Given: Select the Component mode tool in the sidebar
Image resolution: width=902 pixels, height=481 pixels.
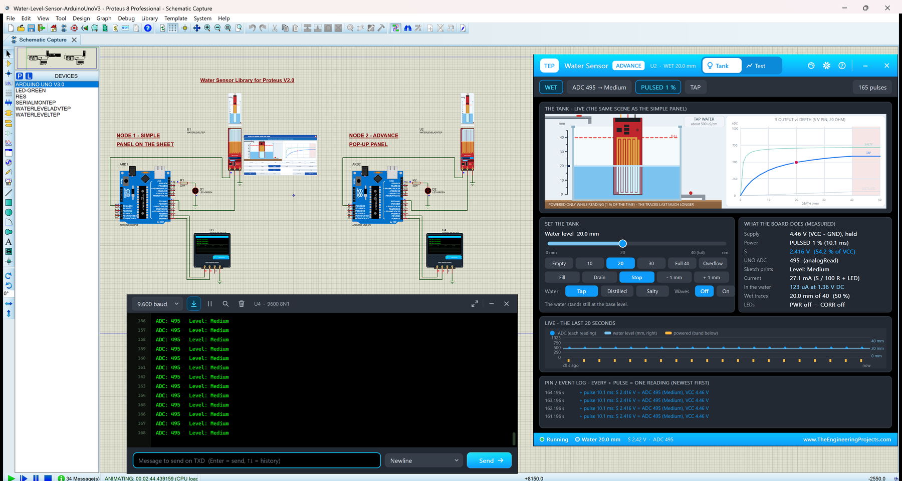Looking at the screenshot, I should (9, 64).
